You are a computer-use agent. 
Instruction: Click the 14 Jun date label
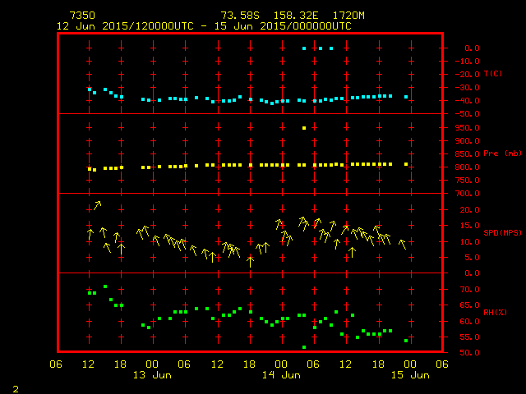[280, 375]
